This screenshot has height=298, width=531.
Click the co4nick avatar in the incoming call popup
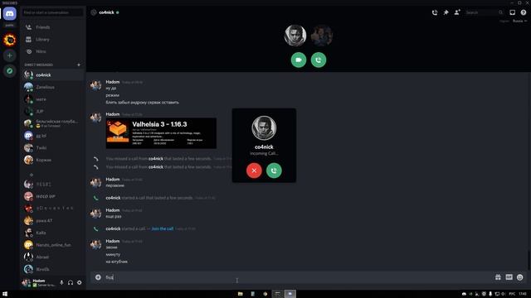click(264, 128)
